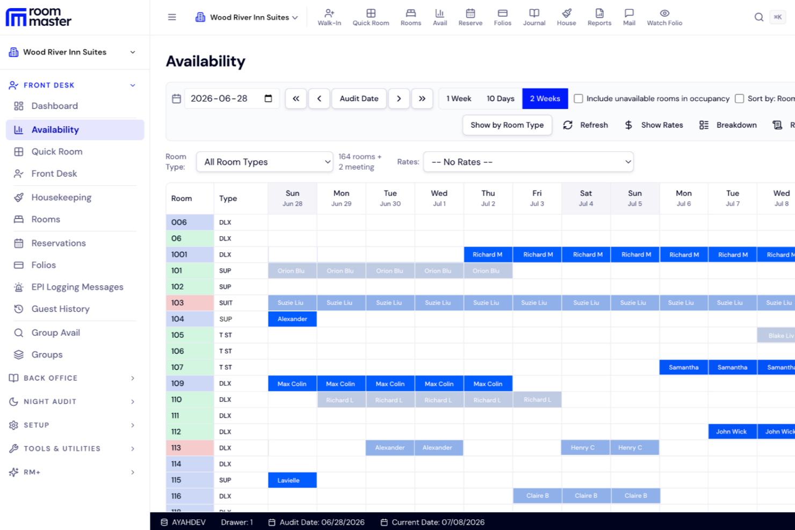Click the Show by Room Type button
The width and height of the screenshot is (795, 530).
507,125
